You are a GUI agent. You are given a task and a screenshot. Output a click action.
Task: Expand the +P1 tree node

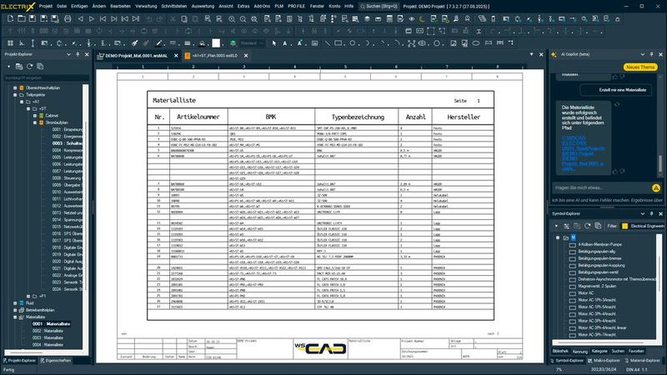(28, 296)
